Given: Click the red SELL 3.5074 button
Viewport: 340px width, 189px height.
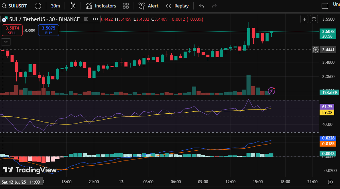Looking at the screenshot, I should click(x=12, y=30).
